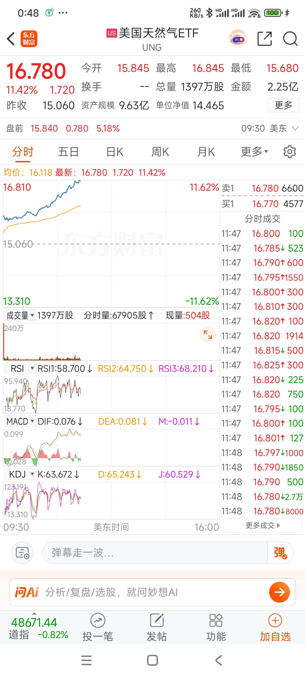Tap the 均价 16.118 label
Image resolution: width=305 pixels, height=679 pixels.
point(28,172)
